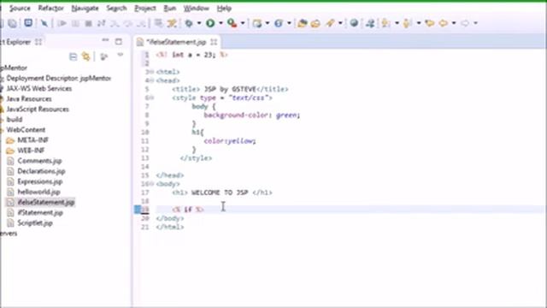Viewport: 547px width, 308px height.
Task: Collapse the style tag fold marker
Action: pos(152,98)
